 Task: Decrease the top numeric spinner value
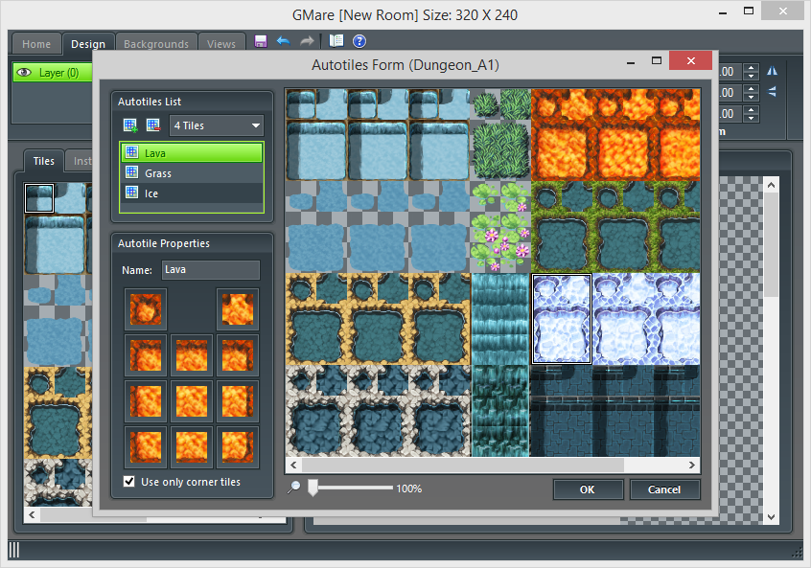pyautogui.click(x=751, y=76)
